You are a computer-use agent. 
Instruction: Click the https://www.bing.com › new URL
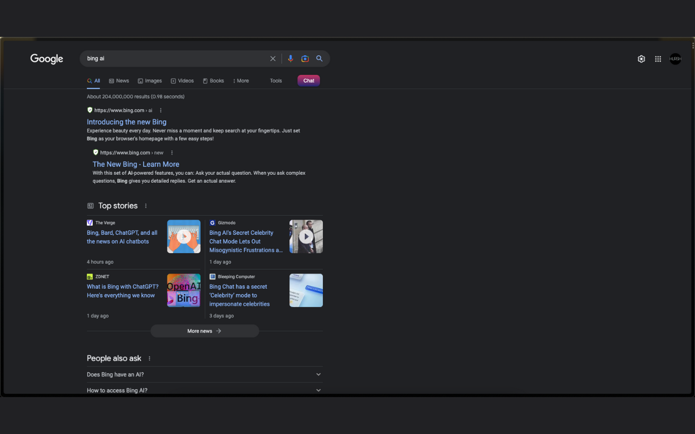pos(132,152)
